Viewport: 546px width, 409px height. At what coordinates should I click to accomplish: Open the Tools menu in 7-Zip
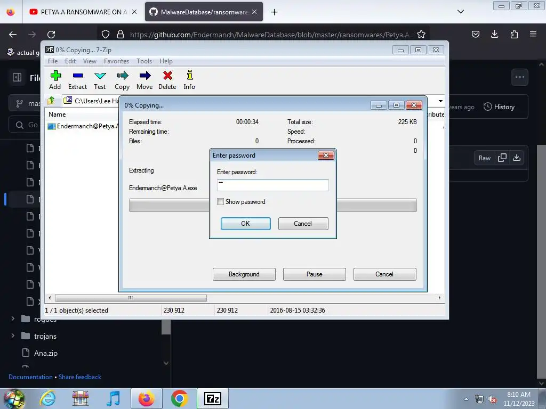click(144, 61)
